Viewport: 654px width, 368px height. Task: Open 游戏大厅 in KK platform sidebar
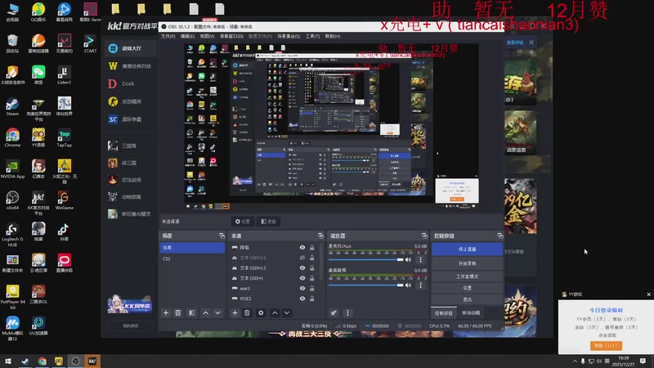point(131,48)
